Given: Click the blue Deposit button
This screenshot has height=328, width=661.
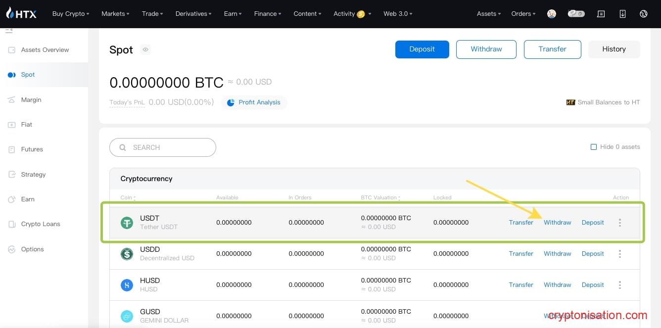Looking at the screenshot, I should point(422,49).
